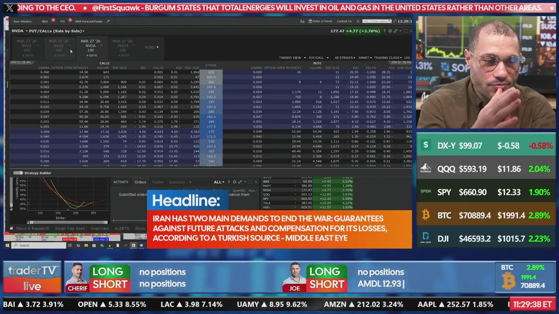
Task: Switch to the Trades tab
Action: coord(158,182)
